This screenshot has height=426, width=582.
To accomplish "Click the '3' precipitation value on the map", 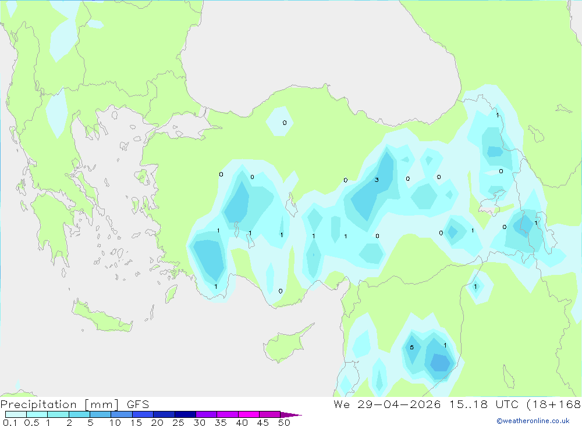I will (377, 180).
